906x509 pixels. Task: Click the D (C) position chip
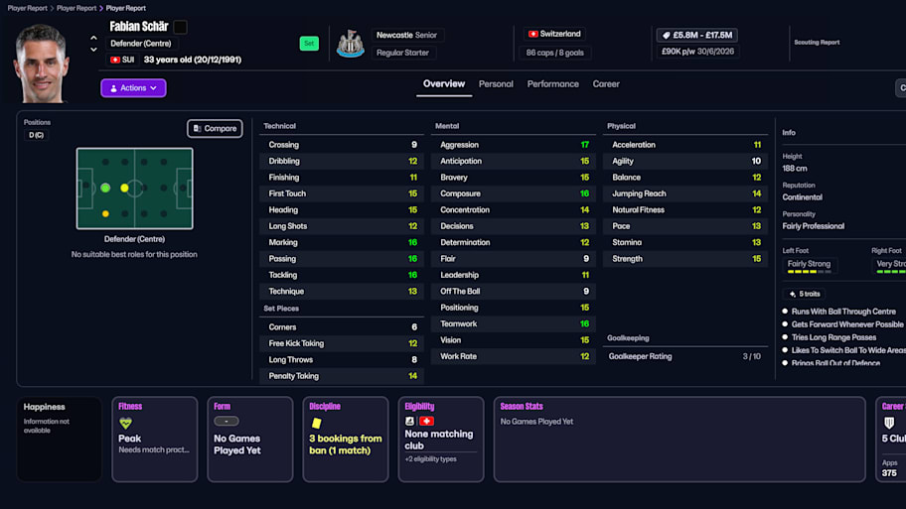(x=36, y=135)
